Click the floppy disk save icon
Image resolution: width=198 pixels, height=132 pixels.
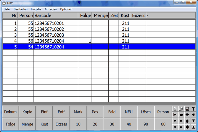coord(187,109)
